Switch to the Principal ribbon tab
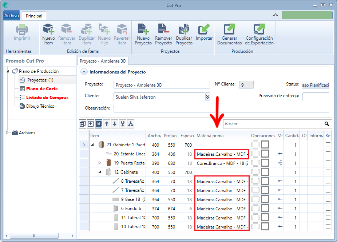Screen dimensions: 337x242 [34, 16]
